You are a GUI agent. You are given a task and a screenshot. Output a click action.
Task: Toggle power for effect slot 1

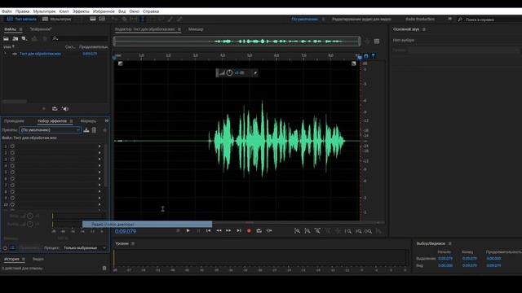tap(12, 146)
